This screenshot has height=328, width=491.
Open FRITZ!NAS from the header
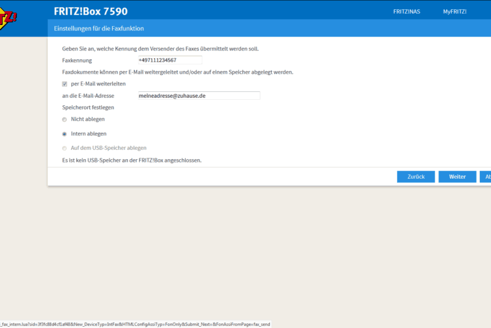tap(406, 12)
